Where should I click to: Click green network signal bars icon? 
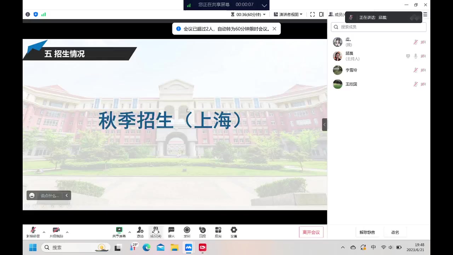44,15
